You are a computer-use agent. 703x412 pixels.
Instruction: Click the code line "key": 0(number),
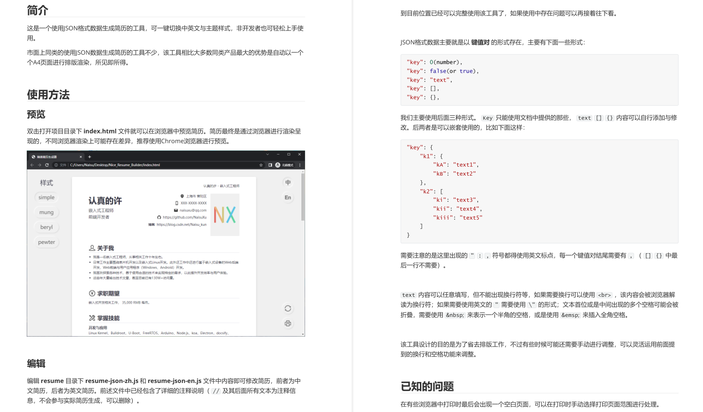pyautogui.click(x=434, y=62)
